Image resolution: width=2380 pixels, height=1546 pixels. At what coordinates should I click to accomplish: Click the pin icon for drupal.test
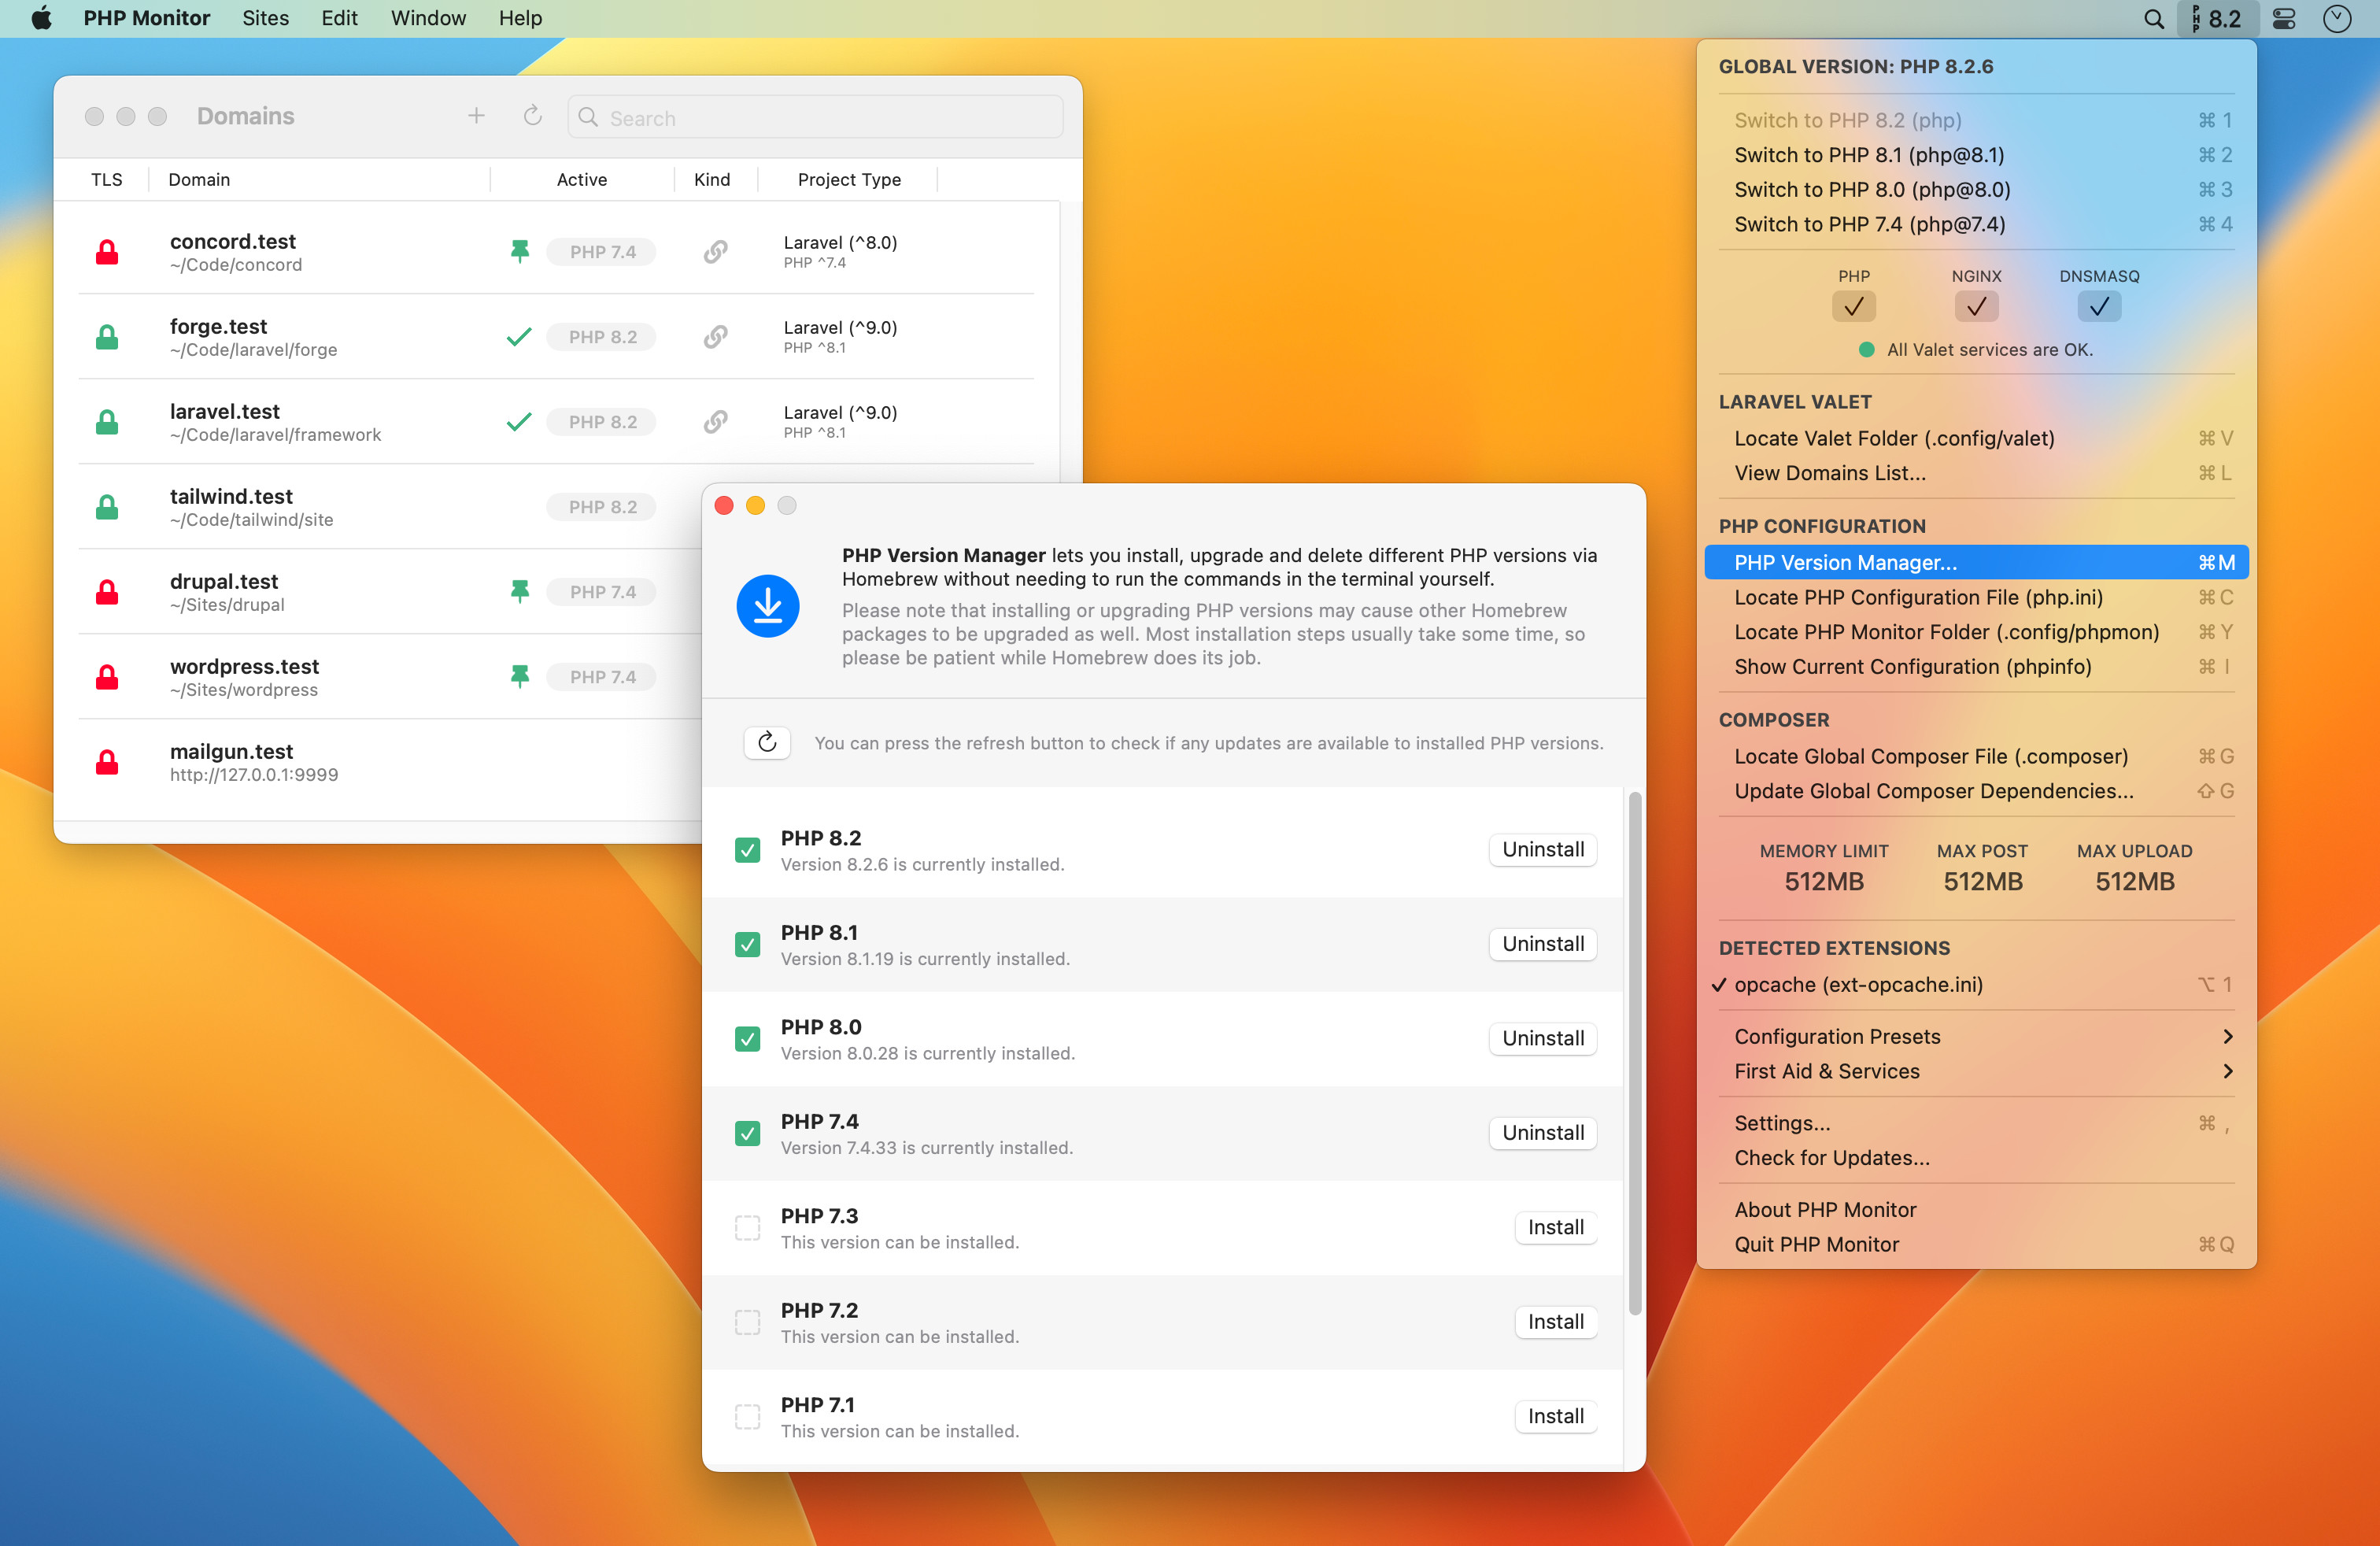[x=519, y=591]
